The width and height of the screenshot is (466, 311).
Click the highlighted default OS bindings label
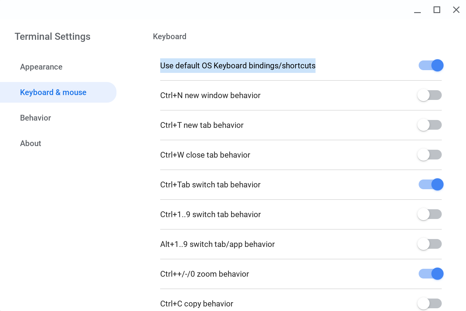[x=238, y=66]
